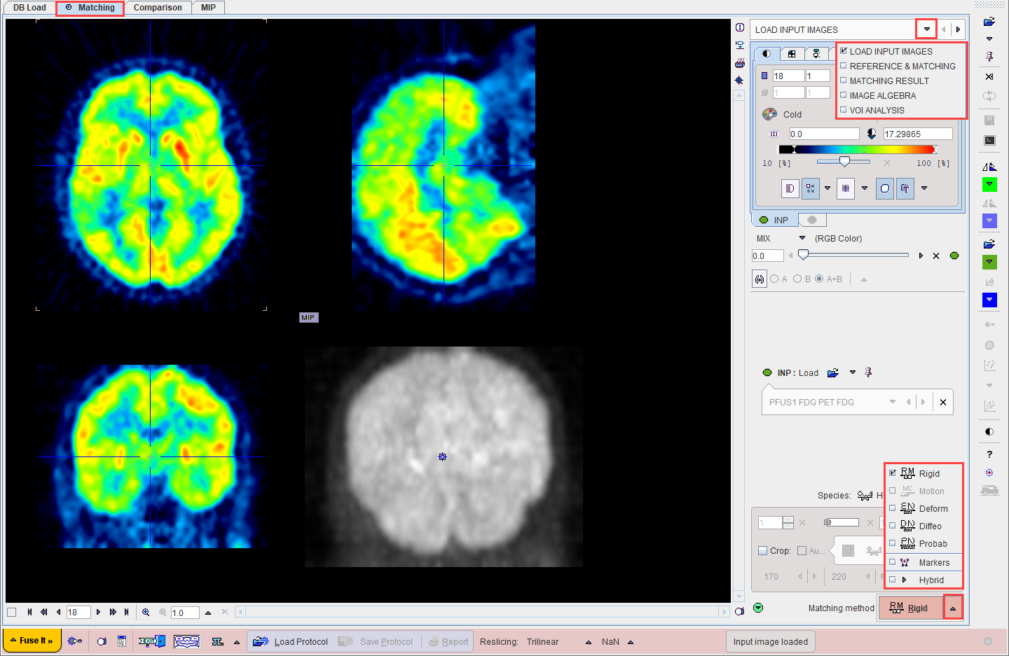
Task: Open the PFUS1 FDG PET FDG series dropdown
Action: click(893, 402)
